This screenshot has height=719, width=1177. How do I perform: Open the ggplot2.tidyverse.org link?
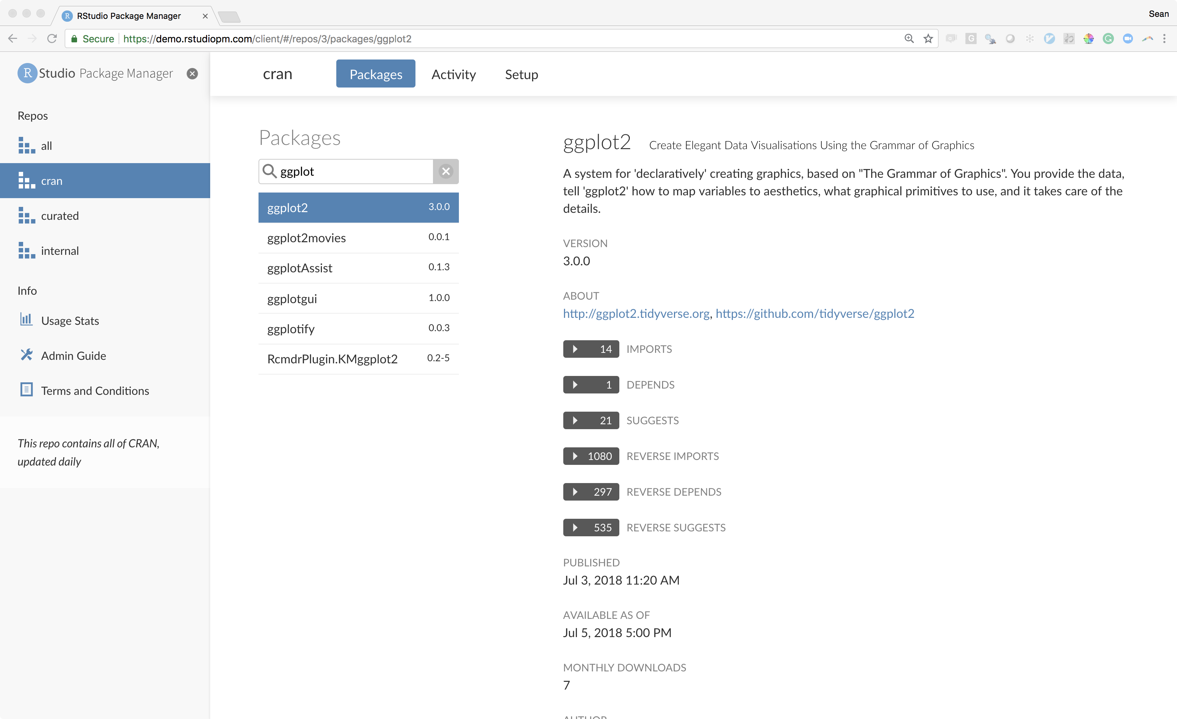[636, 314]
